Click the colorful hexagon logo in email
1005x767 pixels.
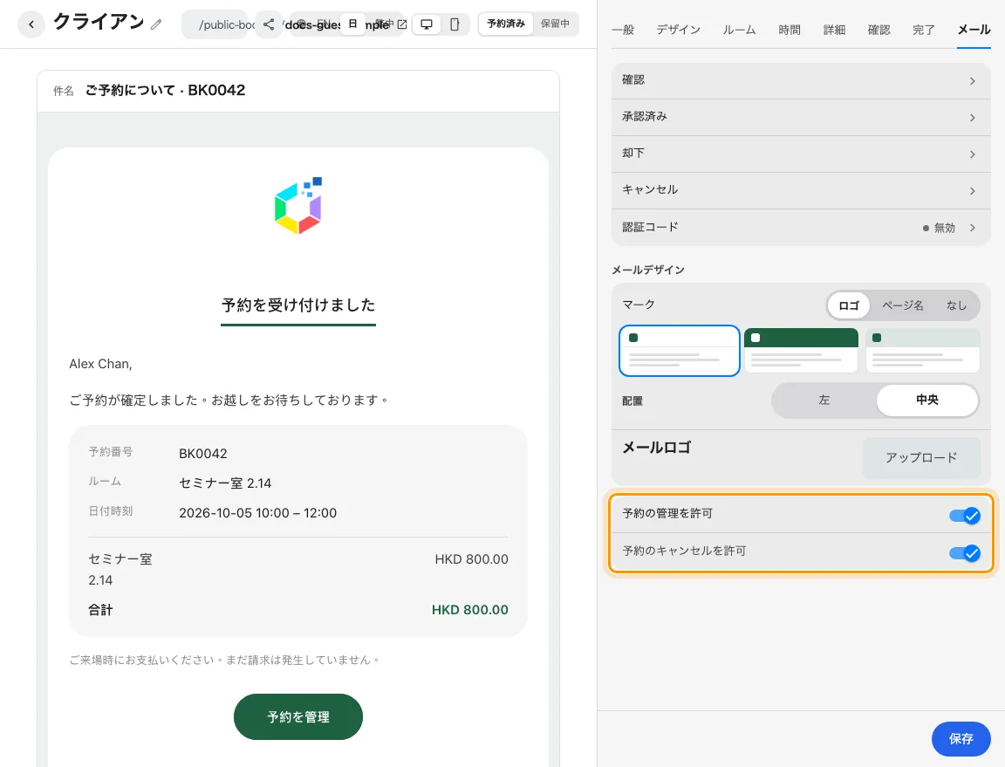298,205
